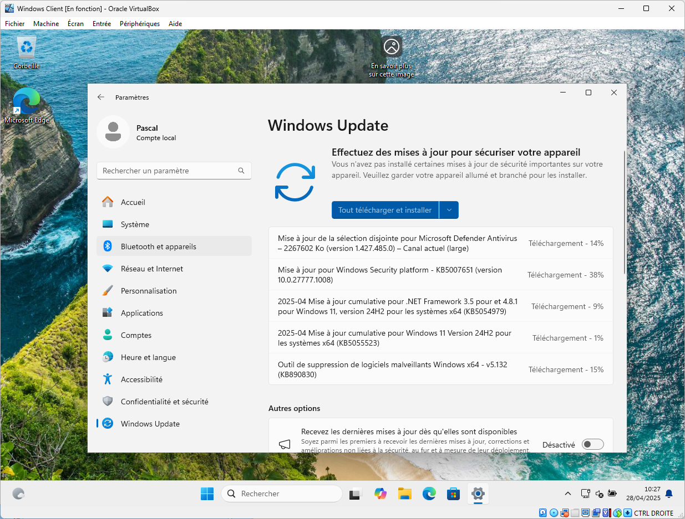Open the Système settings page
685x519 pixels.
click(x=174, y=224)
